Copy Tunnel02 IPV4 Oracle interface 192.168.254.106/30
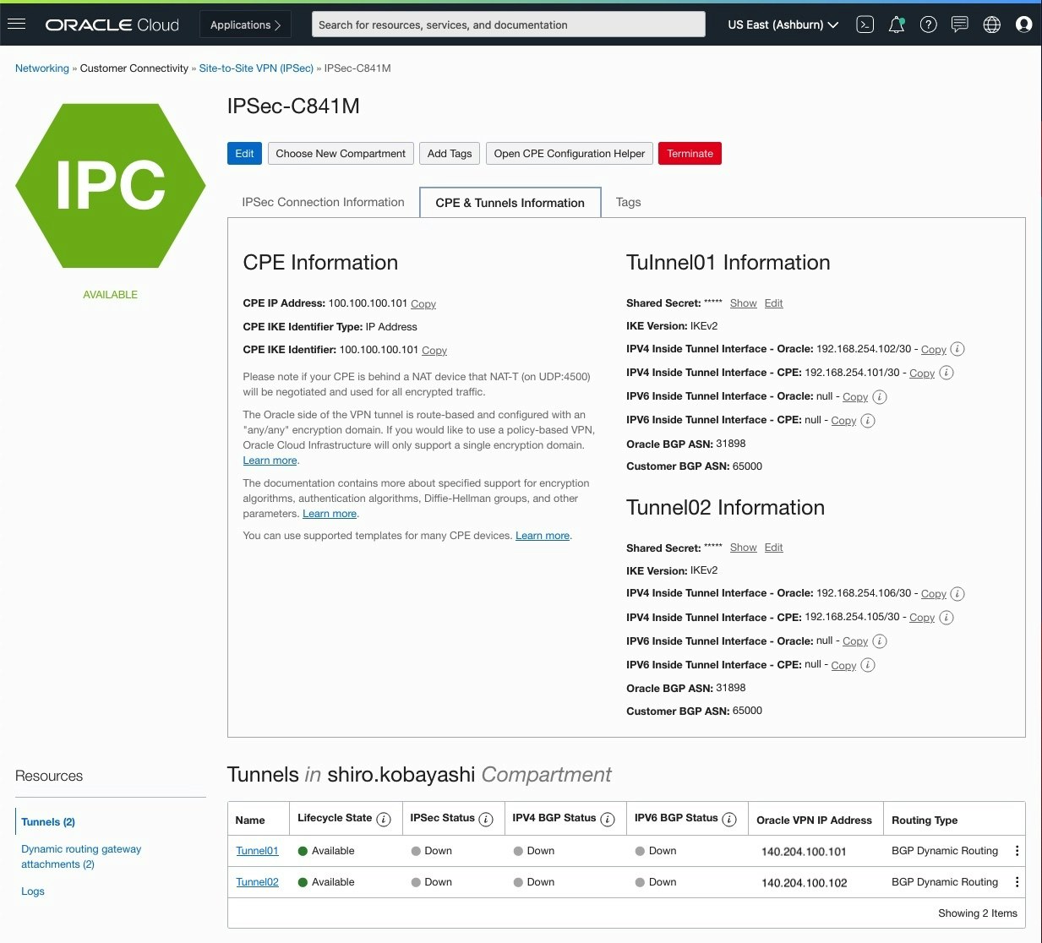1042x943 pixels. (x=934, y=594)
